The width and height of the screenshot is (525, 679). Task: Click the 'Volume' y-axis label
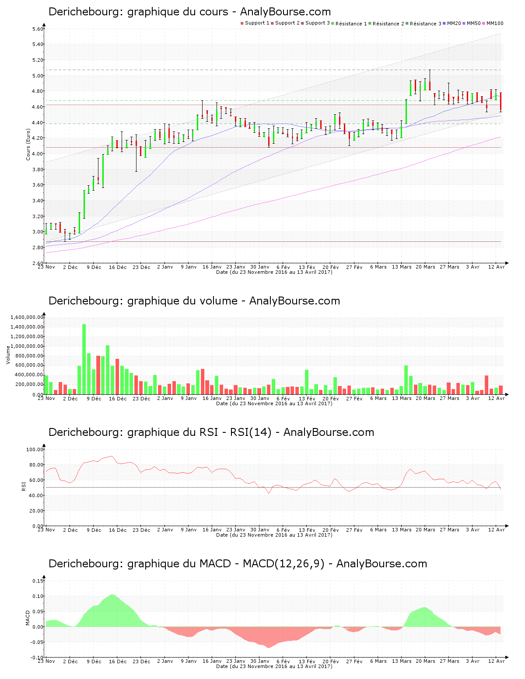pos(8,355)
